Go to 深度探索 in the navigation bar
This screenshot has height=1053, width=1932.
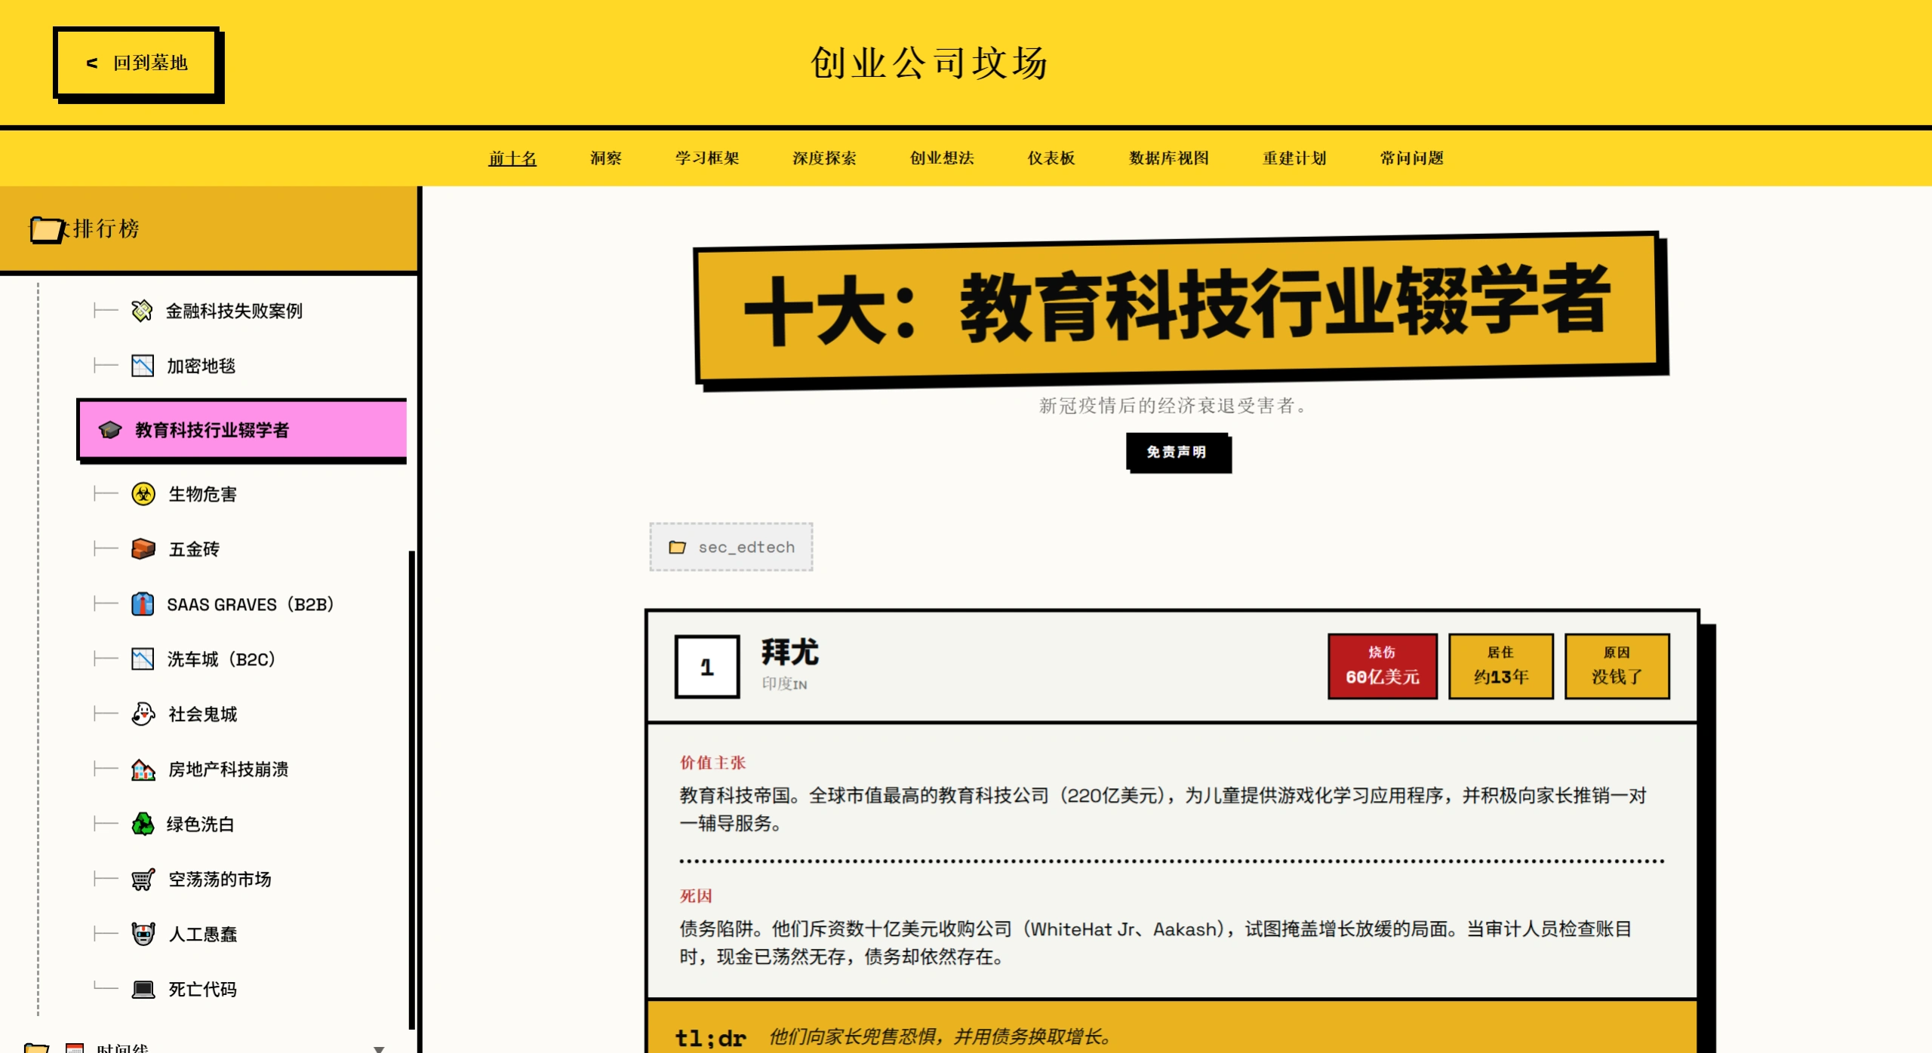[824, 158]
